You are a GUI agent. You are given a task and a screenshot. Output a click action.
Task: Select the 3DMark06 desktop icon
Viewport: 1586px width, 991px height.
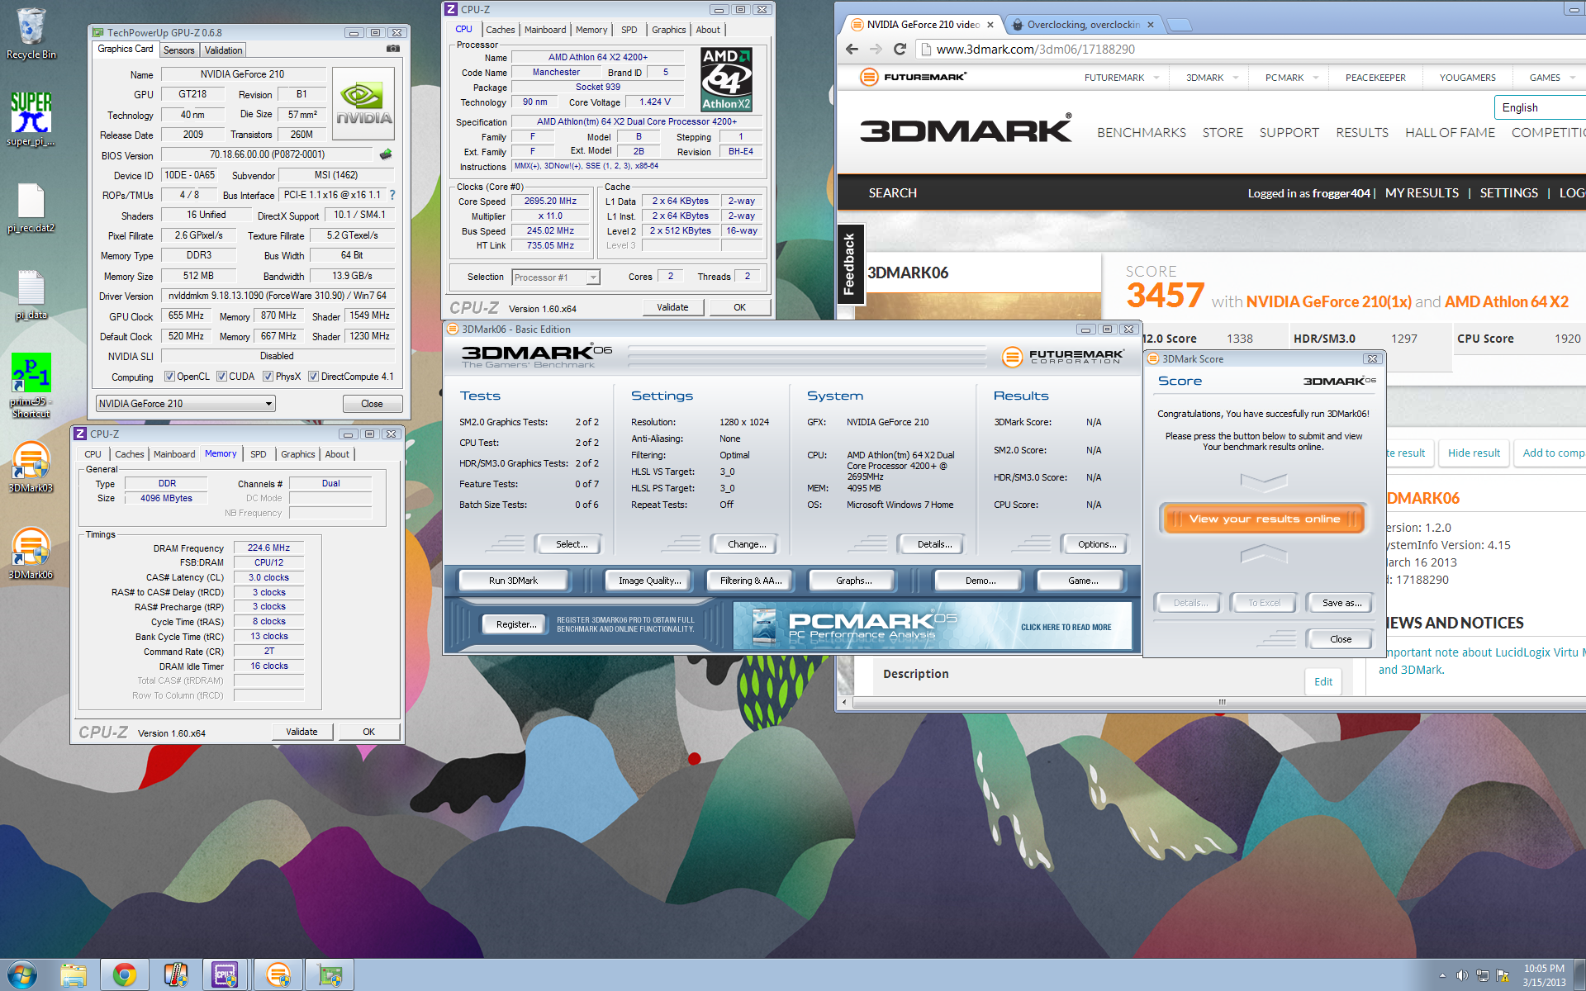[31, 553]
